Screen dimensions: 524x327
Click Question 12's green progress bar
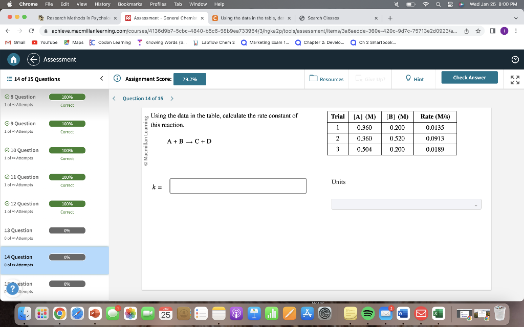pos(67,203)
